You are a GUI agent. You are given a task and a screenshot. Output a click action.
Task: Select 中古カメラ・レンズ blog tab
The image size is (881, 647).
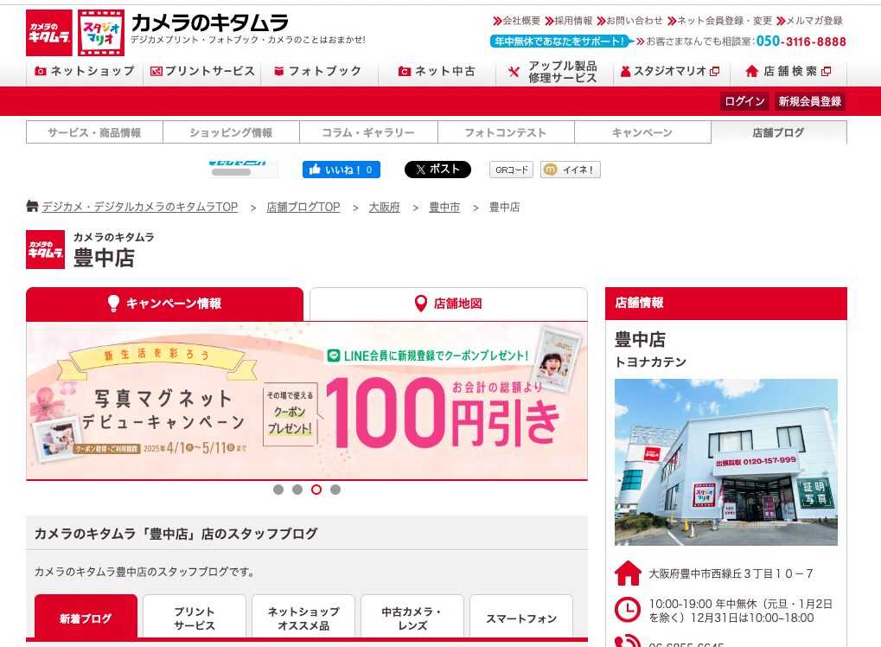pyautogui.click(x=412, y=618)
